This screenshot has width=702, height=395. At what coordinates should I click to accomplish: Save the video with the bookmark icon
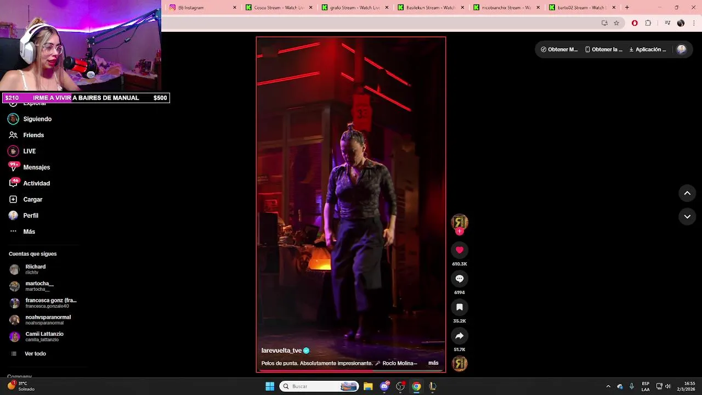coord(460,307)
